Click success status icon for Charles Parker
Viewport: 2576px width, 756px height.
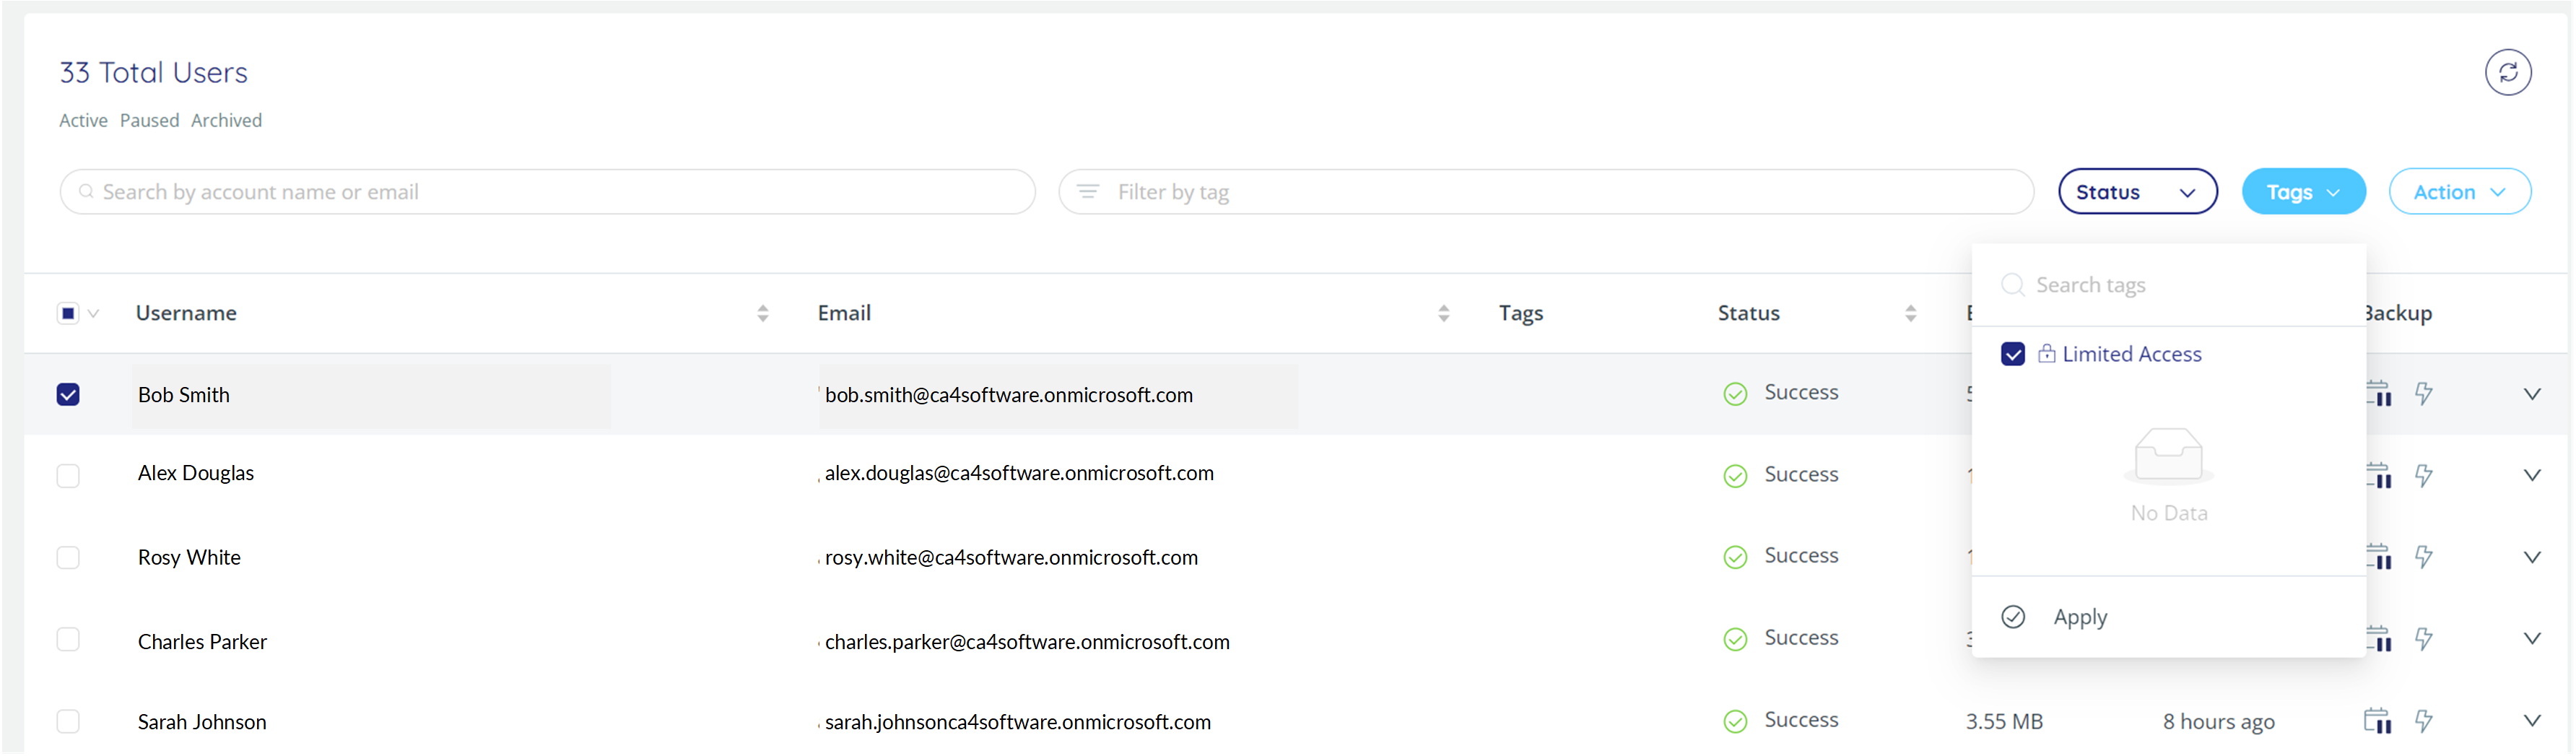click(1735, 639)
